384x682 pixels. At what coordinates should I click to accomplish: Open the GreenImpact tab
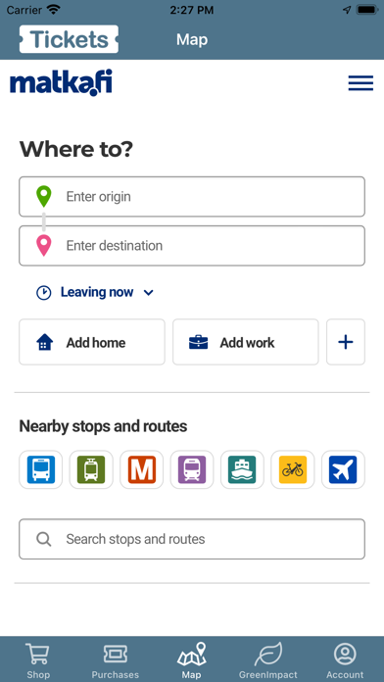pyautogui.click(x=268, y=660)
